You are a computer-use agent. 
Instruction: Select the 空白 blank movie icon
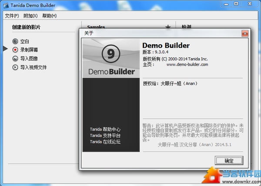click(15, 41)
